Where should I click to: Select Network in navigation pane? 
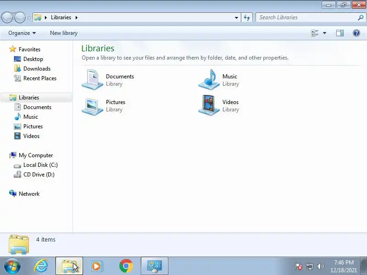click(x=24, y=193)
